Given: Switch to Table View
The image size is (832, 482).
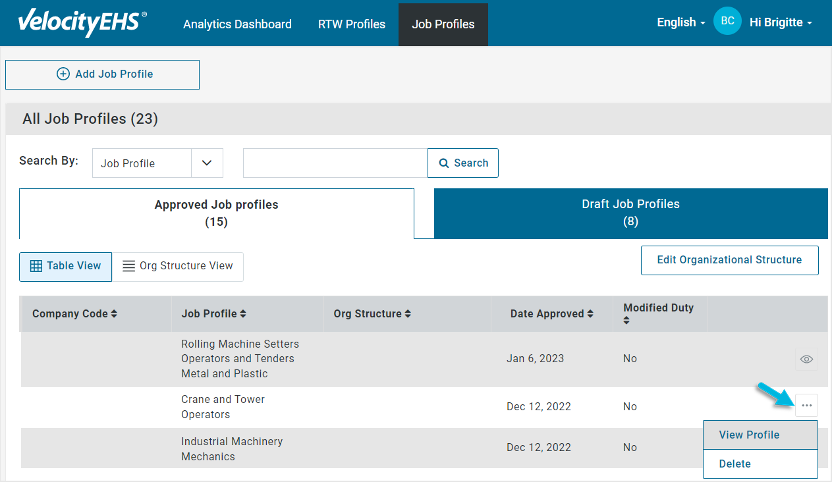Looking at the screenshot, I should coord(65,266).
